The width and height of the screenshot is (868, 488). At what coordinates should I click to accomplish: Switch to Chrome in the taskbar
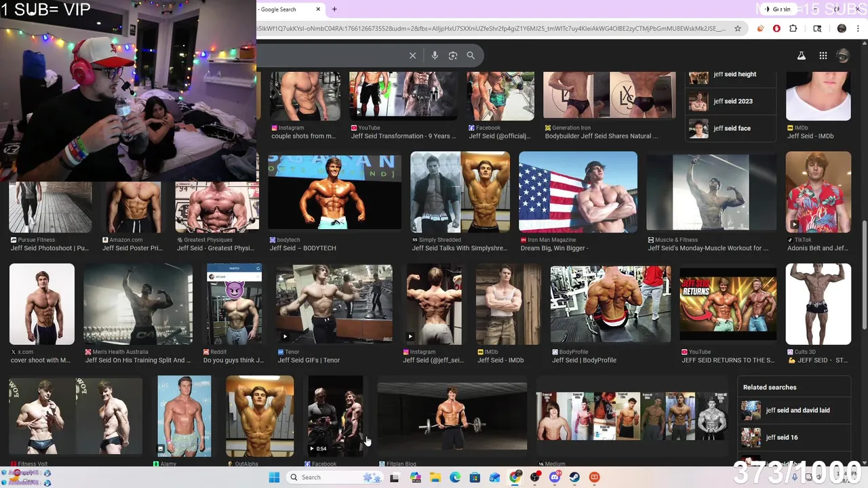(515, 477)
